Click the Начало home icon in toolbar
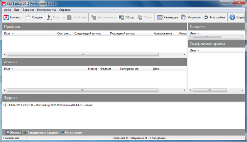The width and height of the screenshot is (247, 142). pyautogui.click(x=6, y=17)
